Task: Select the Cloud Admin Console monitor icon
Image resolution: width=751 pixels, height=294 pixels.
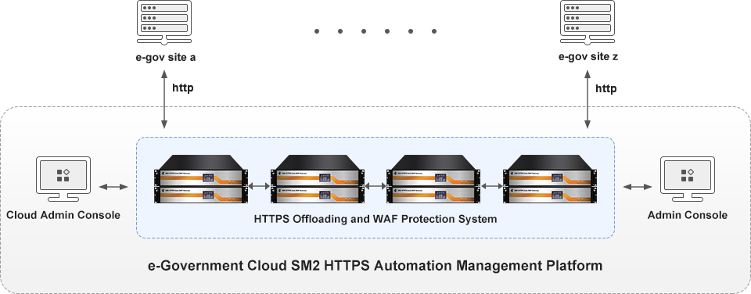Action: click(63, 178)
